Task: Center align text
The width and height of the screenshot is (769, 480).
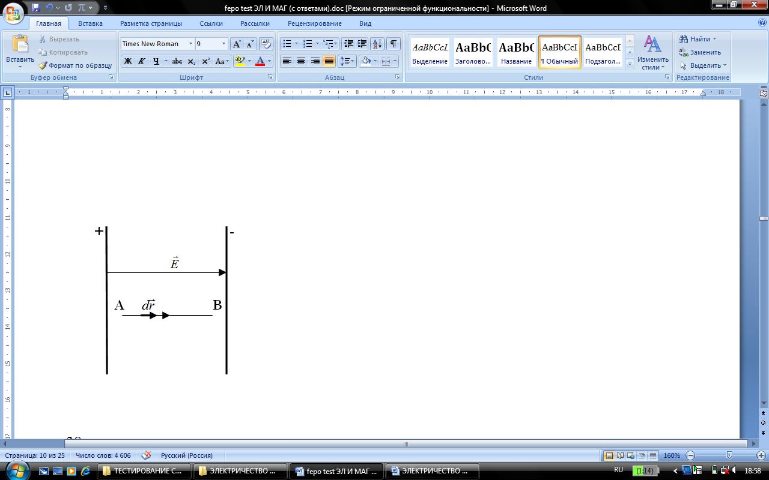Action: pos(301,61)
